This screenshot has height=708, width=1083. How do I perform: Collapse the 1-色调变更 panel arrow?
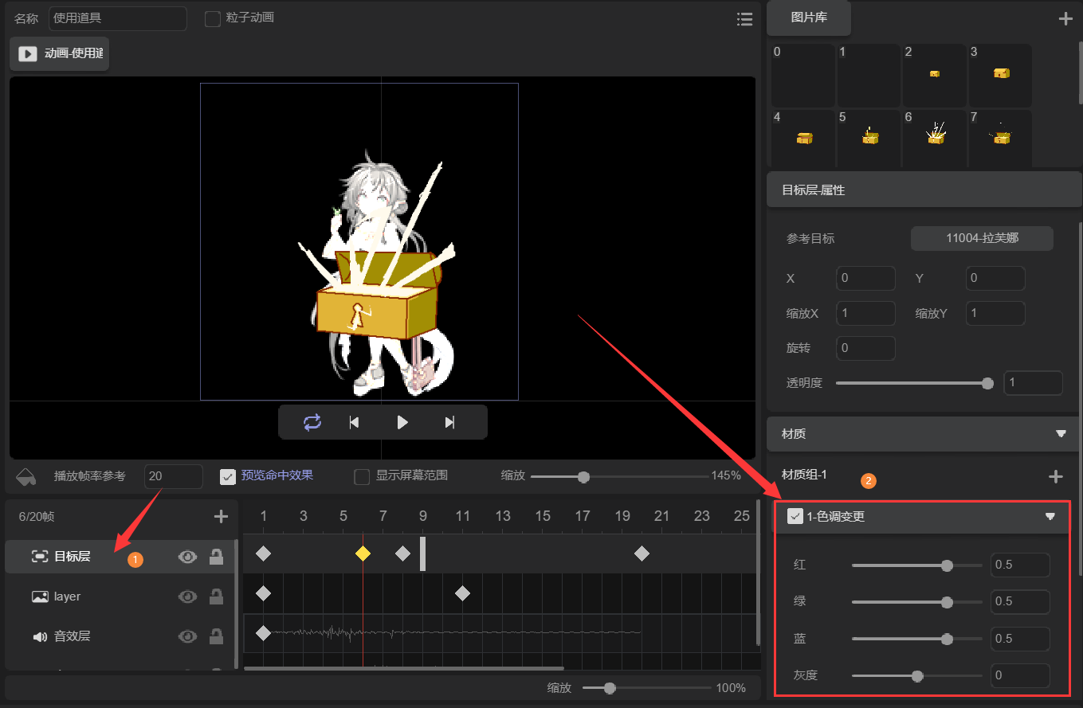tap(1050, 516)
